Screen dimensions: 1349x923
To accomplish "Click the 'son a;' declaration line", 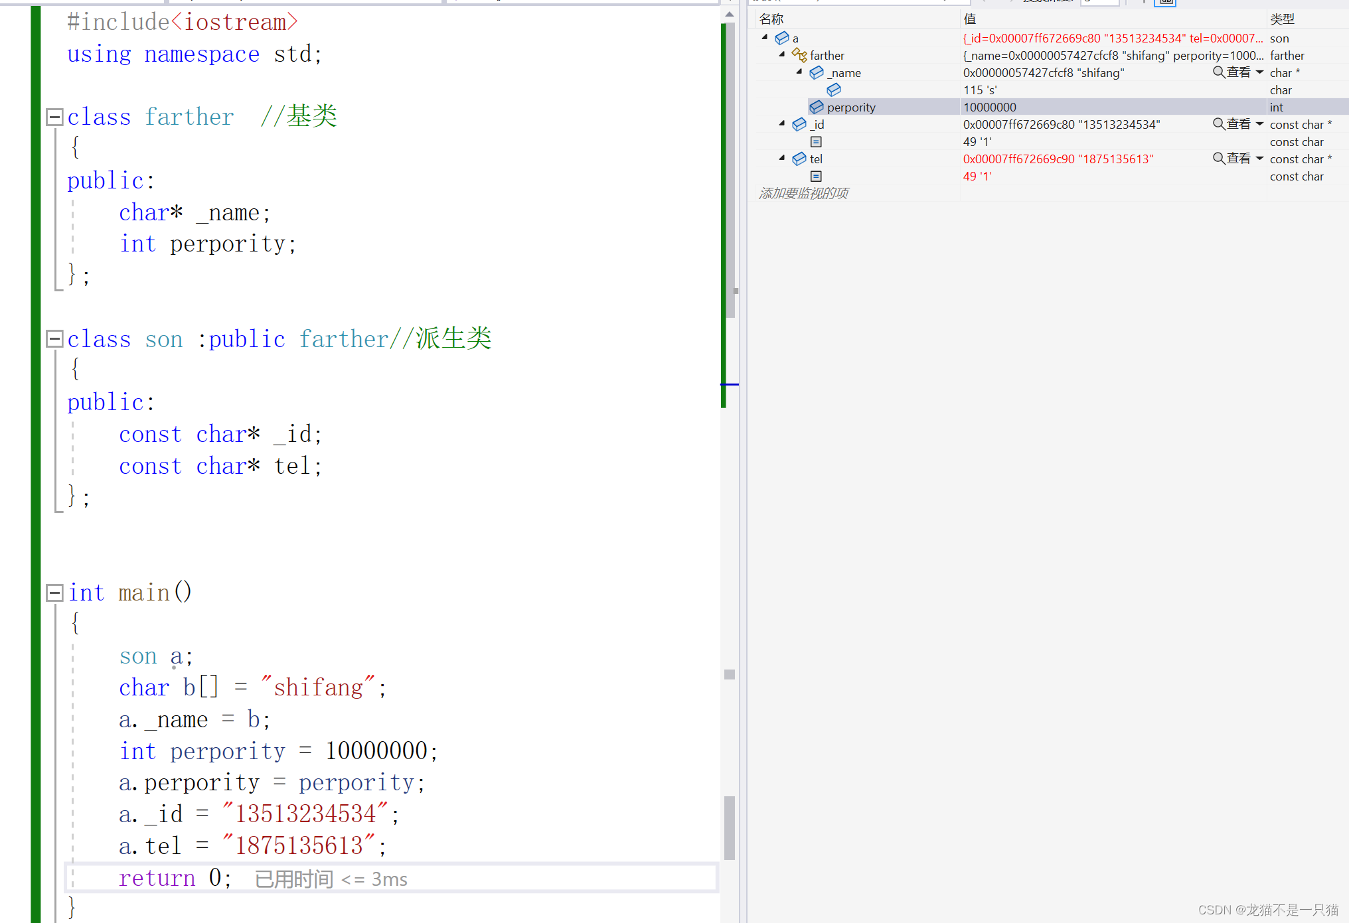I will pos(156,656).
